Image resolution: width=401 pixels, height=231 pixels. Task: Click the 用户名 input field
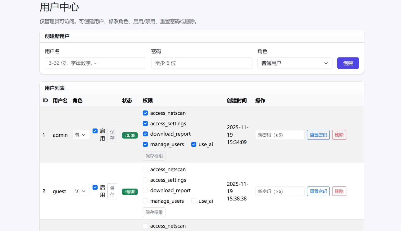[95, 63]
